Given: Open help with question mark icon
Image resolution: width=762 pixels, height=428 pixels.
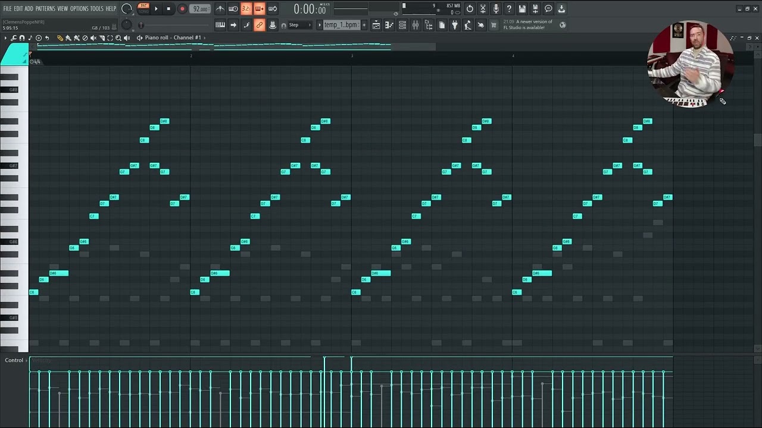Looking at the screenshot, I should (x=509, y=9).
